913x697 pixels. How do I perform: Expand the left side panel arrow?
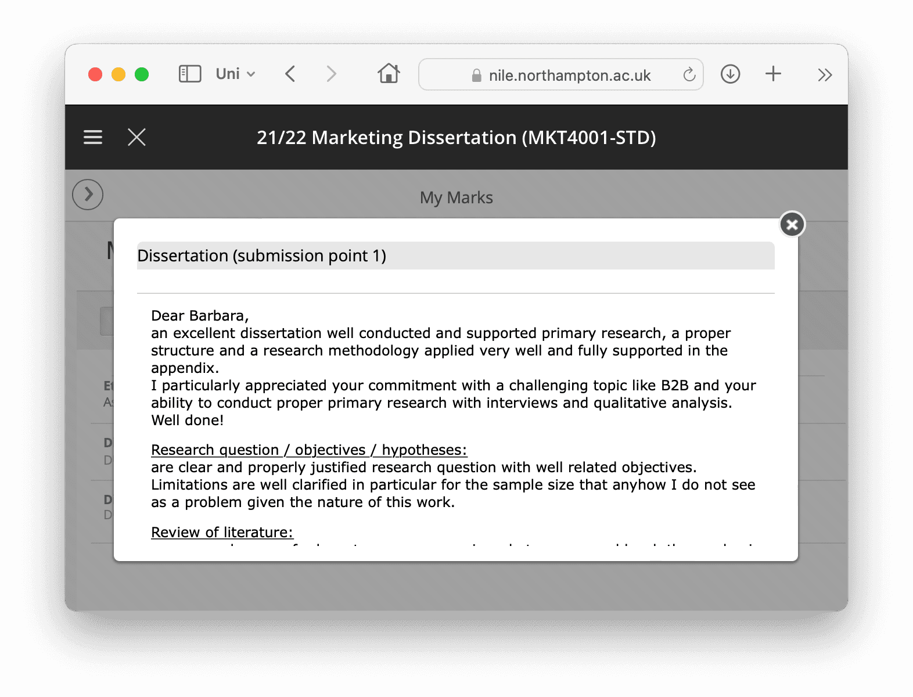(88, 194)
